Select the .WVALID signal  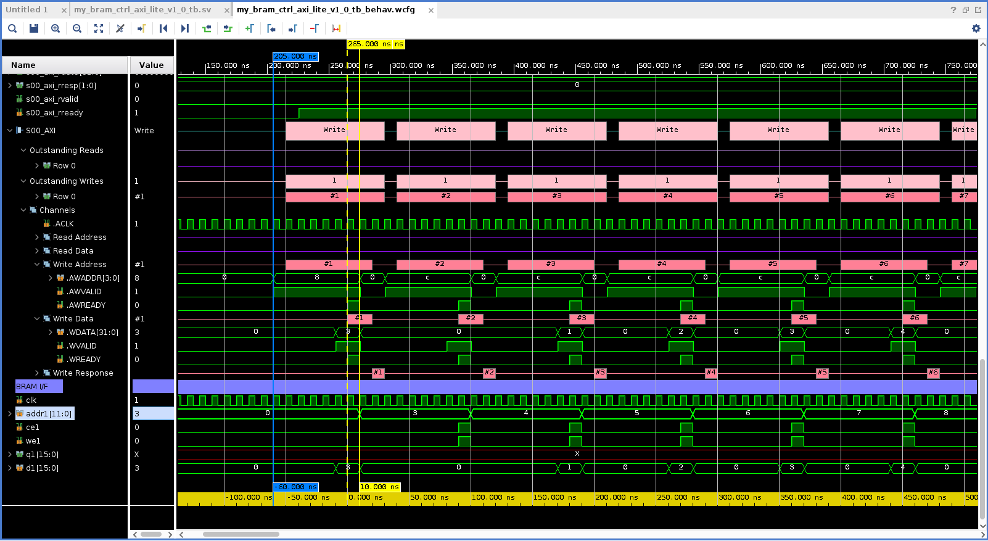[81, 346]
